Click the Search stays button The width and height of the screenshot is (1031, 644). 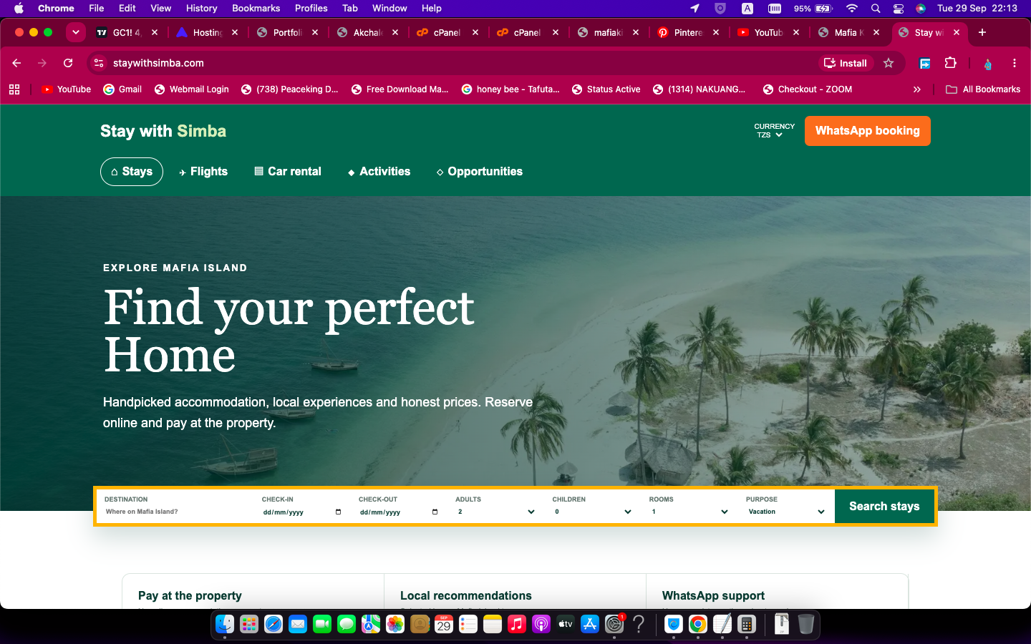tap(884, 506)
